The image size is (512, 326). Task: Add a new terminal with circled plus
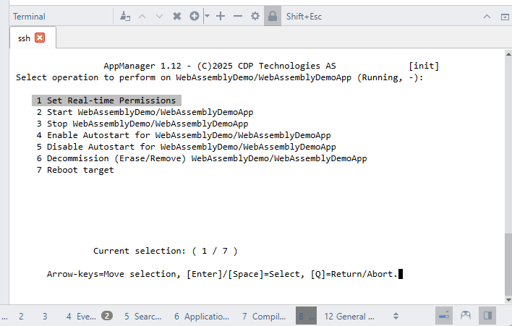(x=195, y=16)
